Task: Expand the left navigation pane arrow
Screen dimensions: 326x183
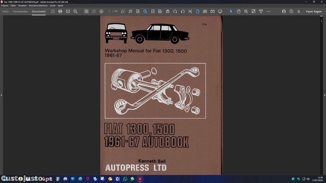Action: pos(1,95)
